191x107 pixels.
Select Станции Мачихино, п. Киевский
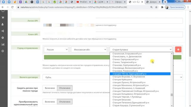pos(140,88)
